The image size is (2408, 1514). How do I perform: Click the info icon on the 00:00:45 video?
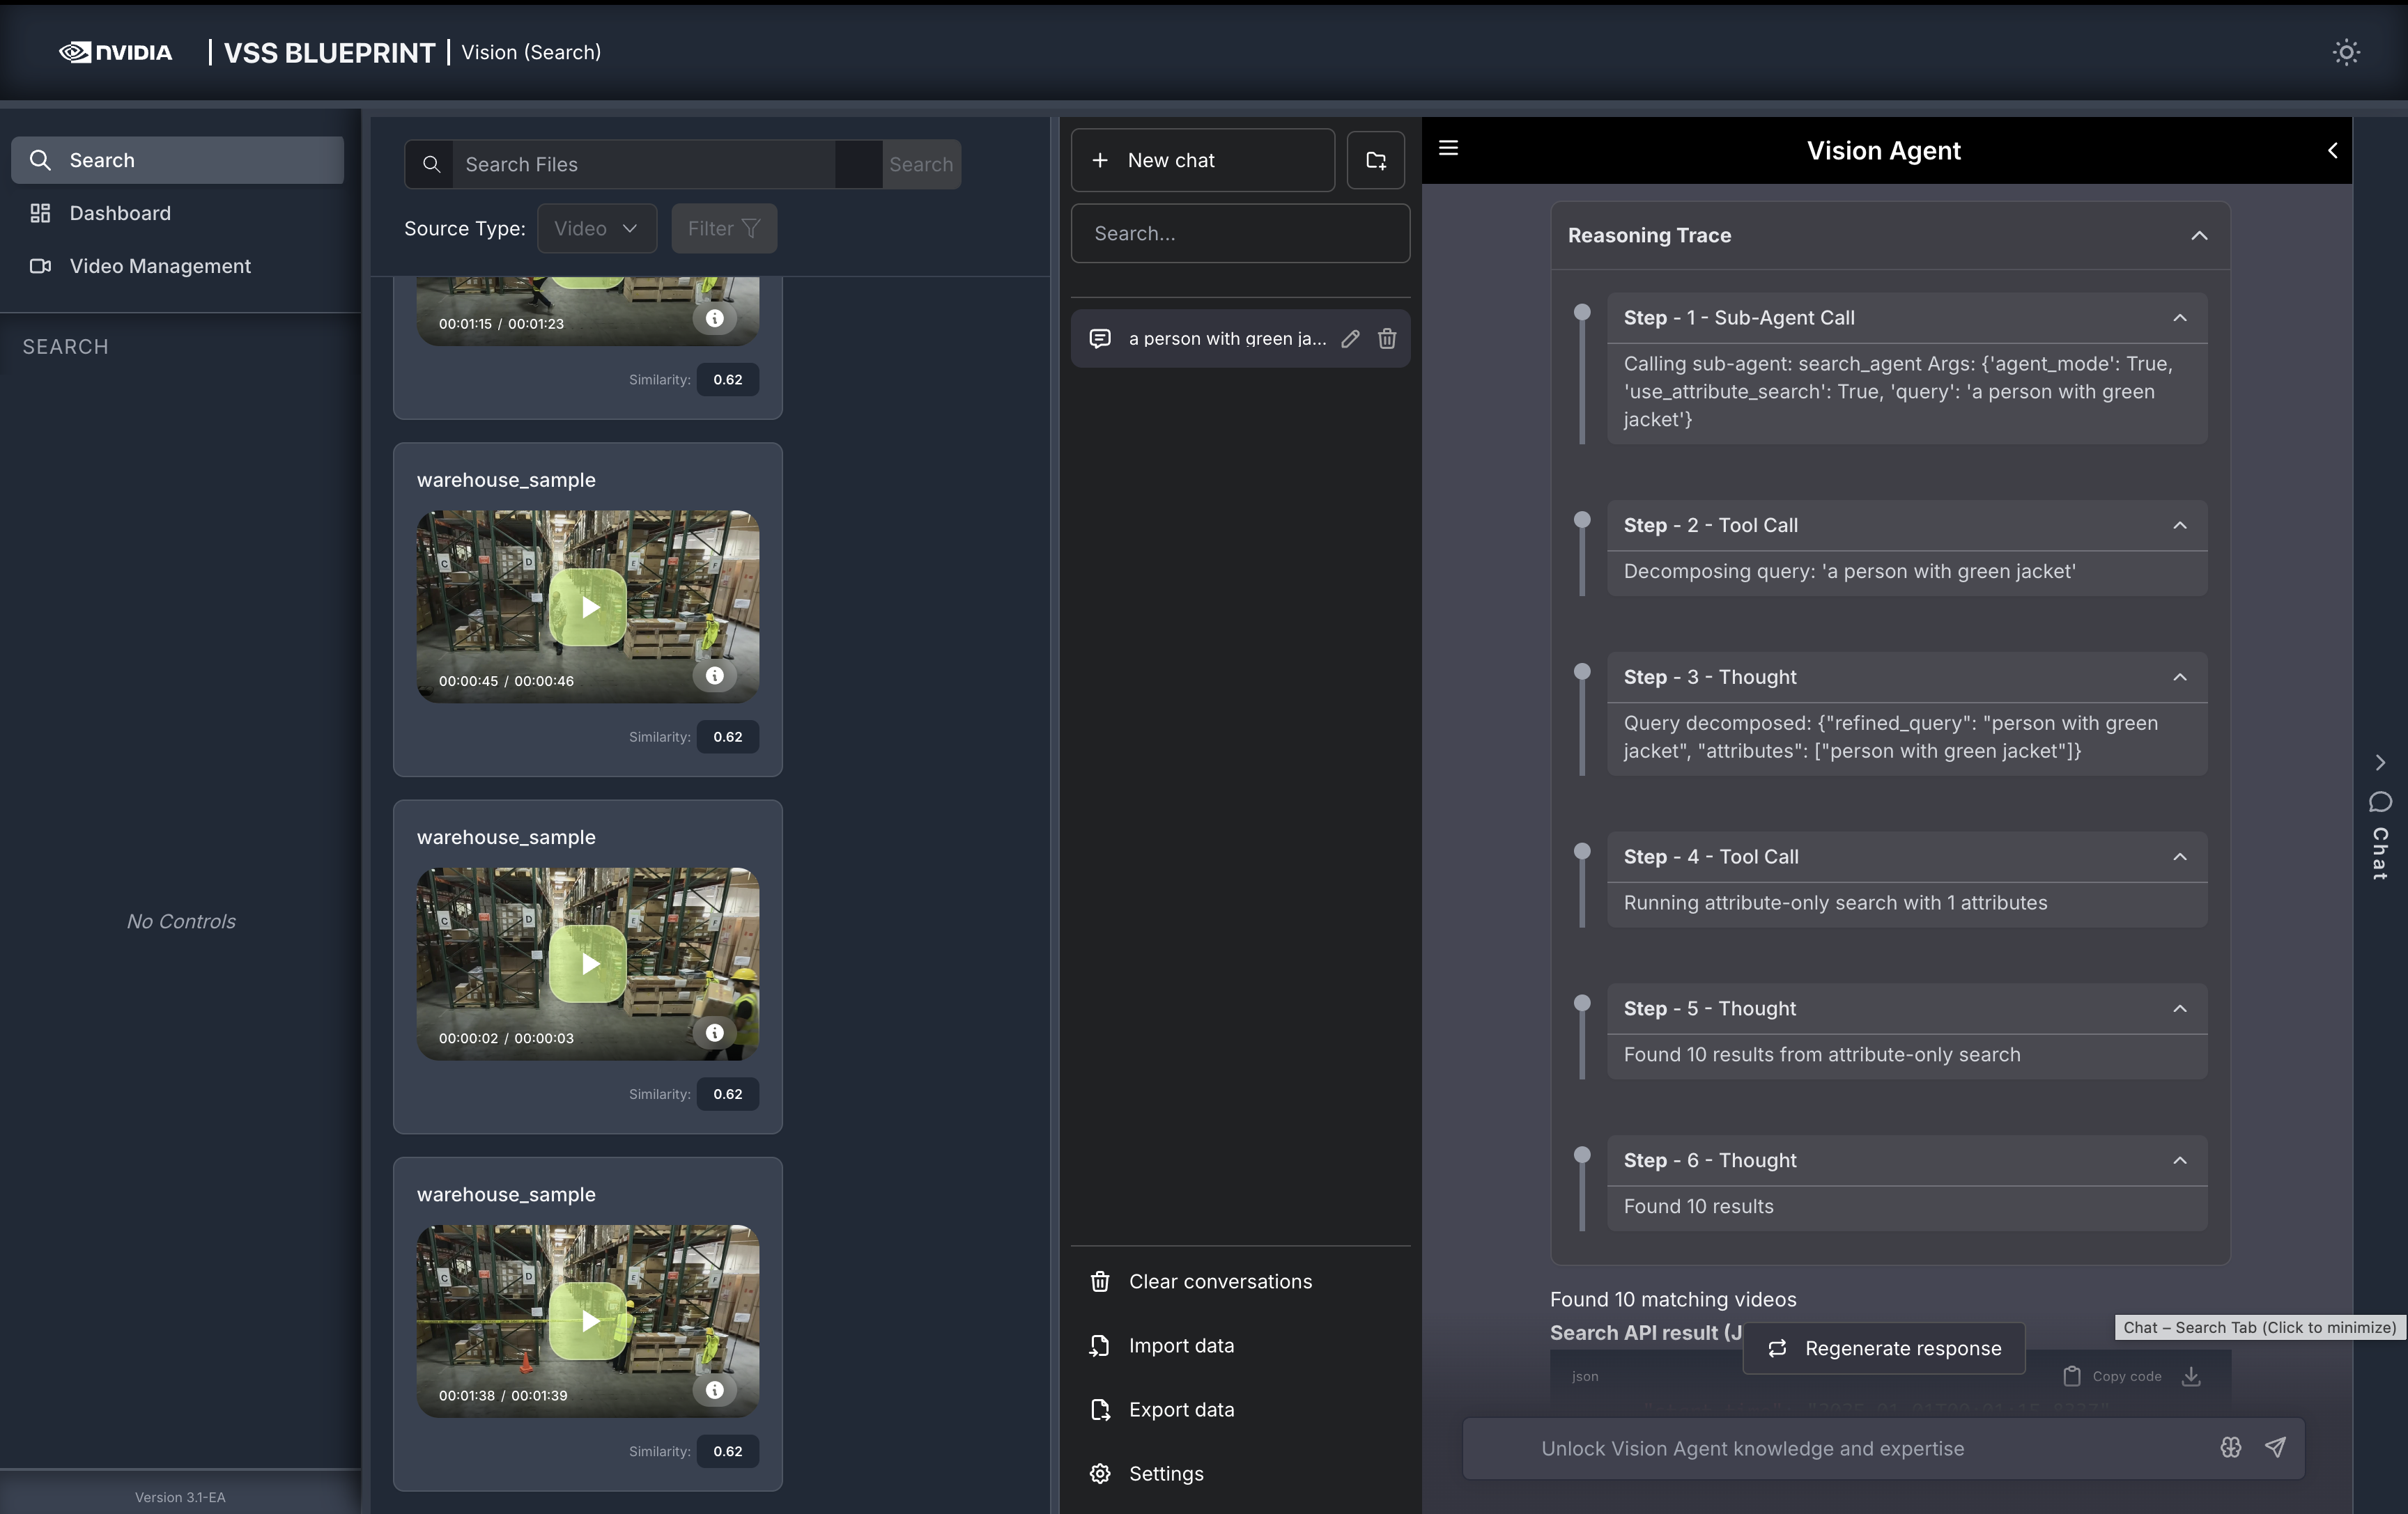[x=714, y=676]
